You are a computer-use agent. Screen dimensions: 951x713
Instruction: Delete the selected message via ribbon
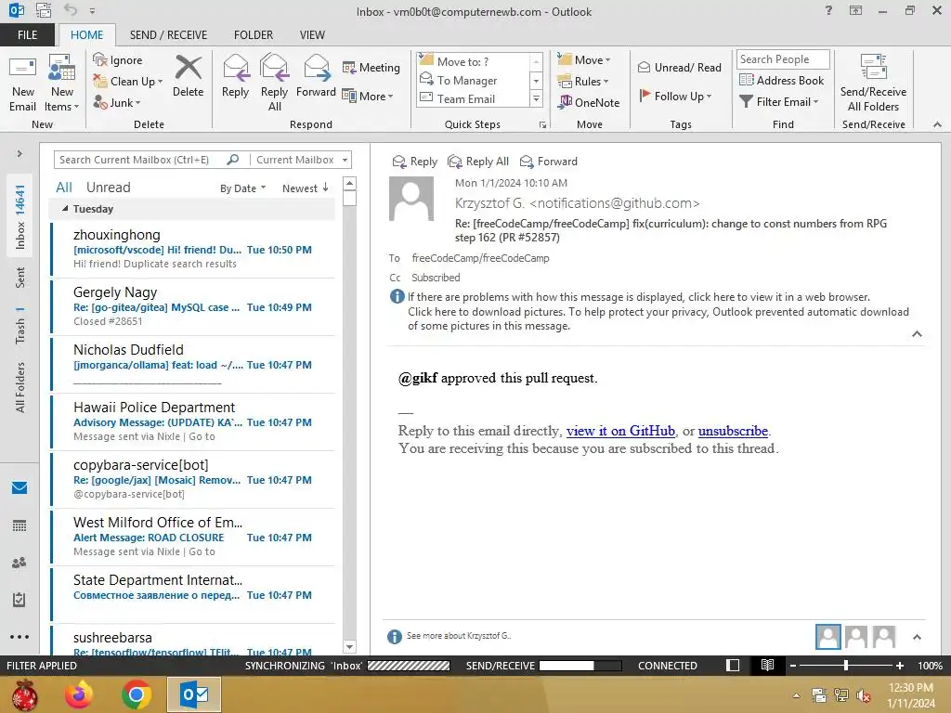[188, 76]
